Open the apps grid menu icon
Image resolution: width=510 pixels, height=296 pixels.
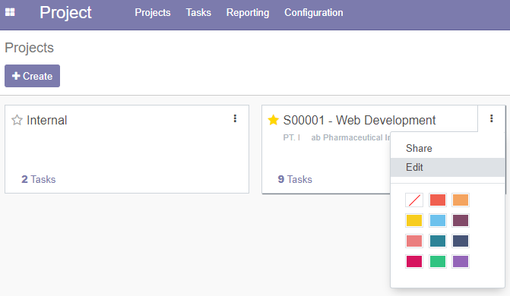(10, 12)
